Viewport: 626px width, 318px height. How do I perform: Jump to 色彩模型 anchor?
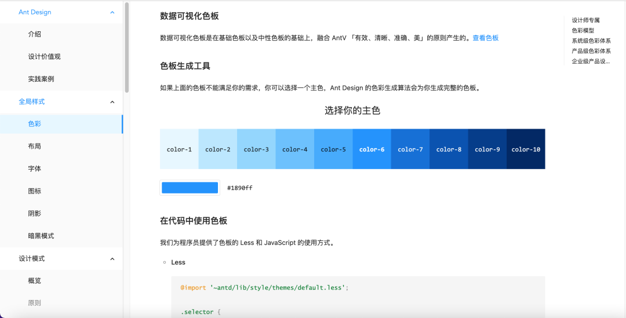583,30
